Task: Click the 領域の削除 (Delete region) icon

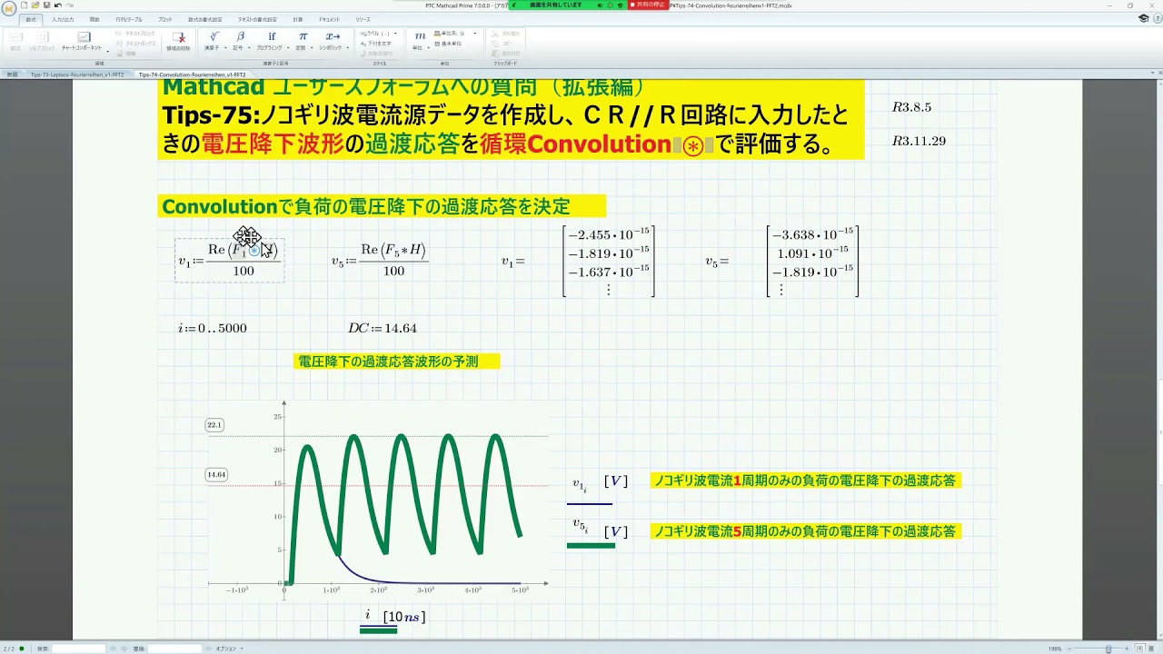Action: (x=178, y=41)
